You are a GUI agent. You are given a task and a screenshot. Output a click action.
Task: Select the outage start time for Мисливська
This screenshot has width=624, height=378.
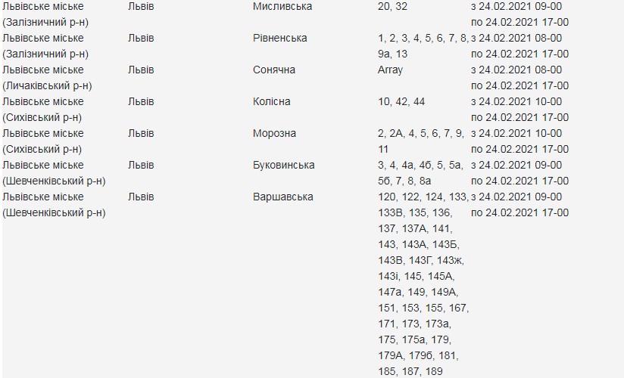(x=516, y=6)
